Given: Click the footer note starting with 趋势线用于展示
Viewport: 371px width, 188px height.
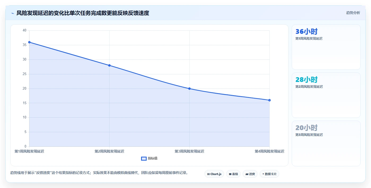Looking at the screenshot, I should point(99,173).
